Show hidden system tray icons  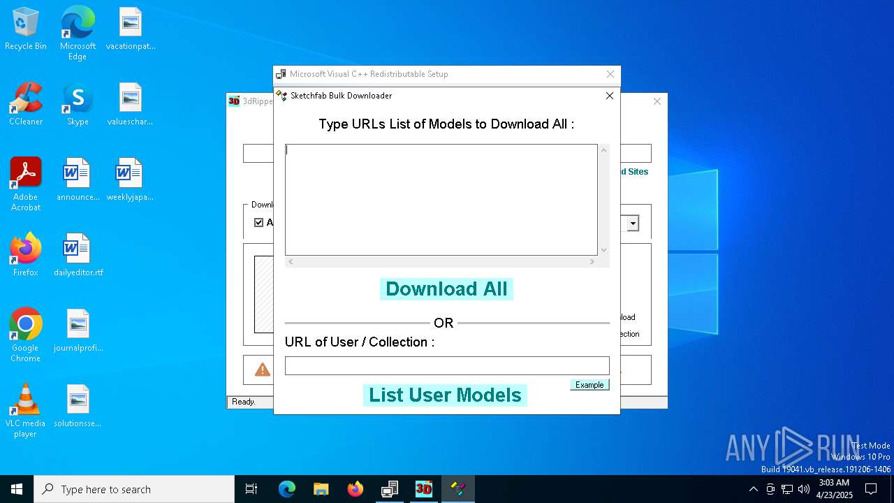[x=753, y=489]
